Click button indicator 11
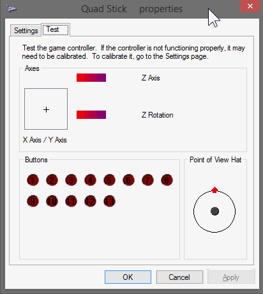The width and height of the screenshot is (263, 294). point(71,201)
